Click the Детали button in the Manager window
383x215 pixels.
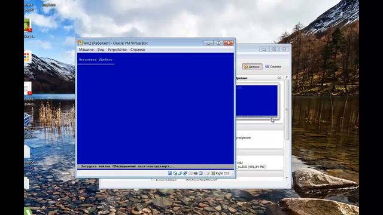(x=252, y=66)
